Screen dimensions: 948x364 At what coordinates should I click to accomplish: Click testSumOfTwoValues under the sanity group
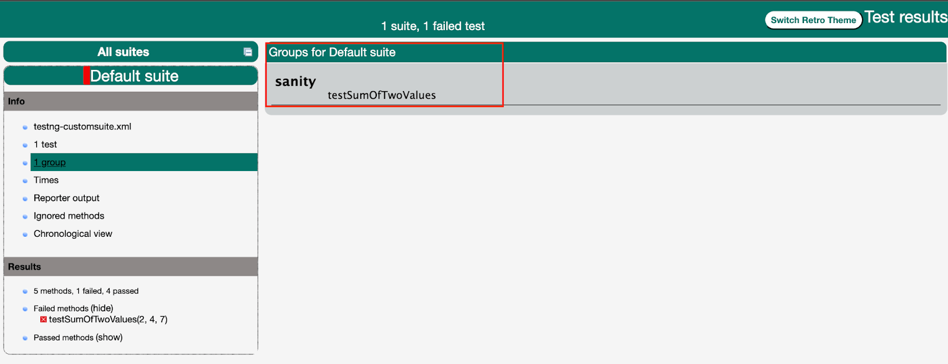click(382, 95)
